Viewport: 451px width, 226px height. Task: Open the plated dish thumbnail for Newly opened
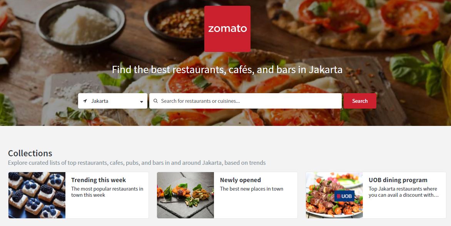pyautogui.click(x=185, y=195)
